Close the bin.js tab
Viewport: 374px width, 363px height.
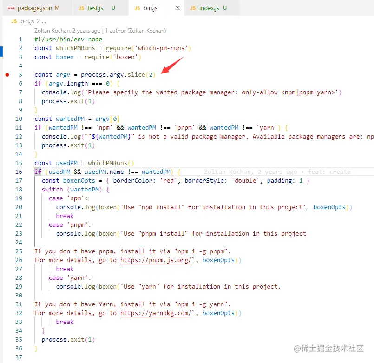177,8
